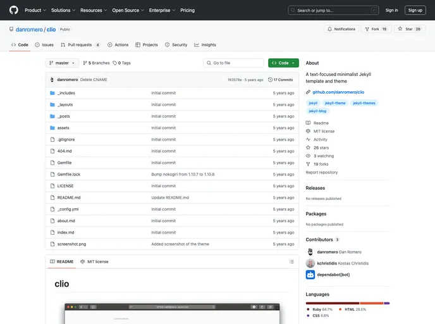Expand the Open Source menu
Viewport: 435px width, 324px height.
tap(128, 10)
